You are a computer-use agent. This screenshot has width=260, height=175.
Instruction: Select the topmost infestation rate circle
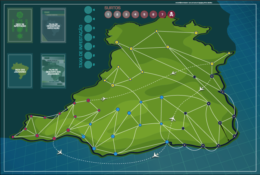88,10
